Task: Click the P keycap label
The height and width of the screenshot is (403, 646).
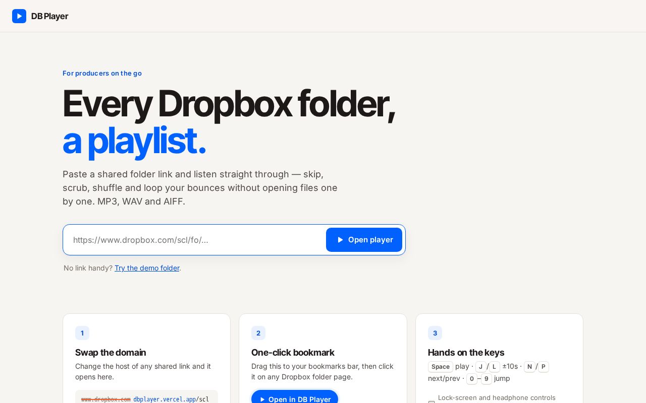Action: tap(544, 367)
